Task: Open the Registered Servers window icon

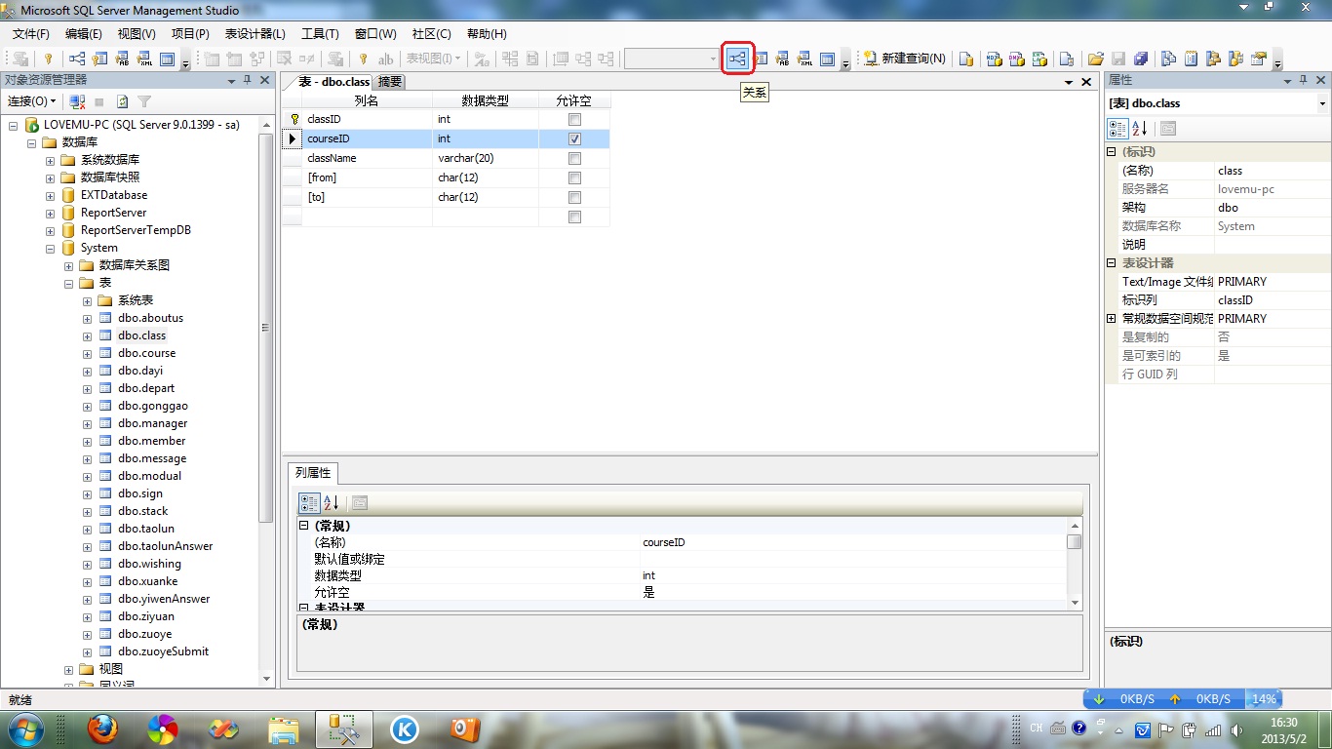Action: click(1167, 59)
